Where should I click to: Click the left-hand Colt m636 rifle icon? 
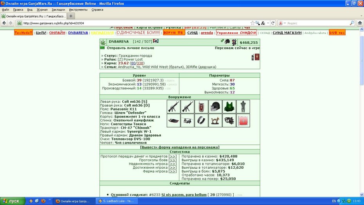click(173, 107)
